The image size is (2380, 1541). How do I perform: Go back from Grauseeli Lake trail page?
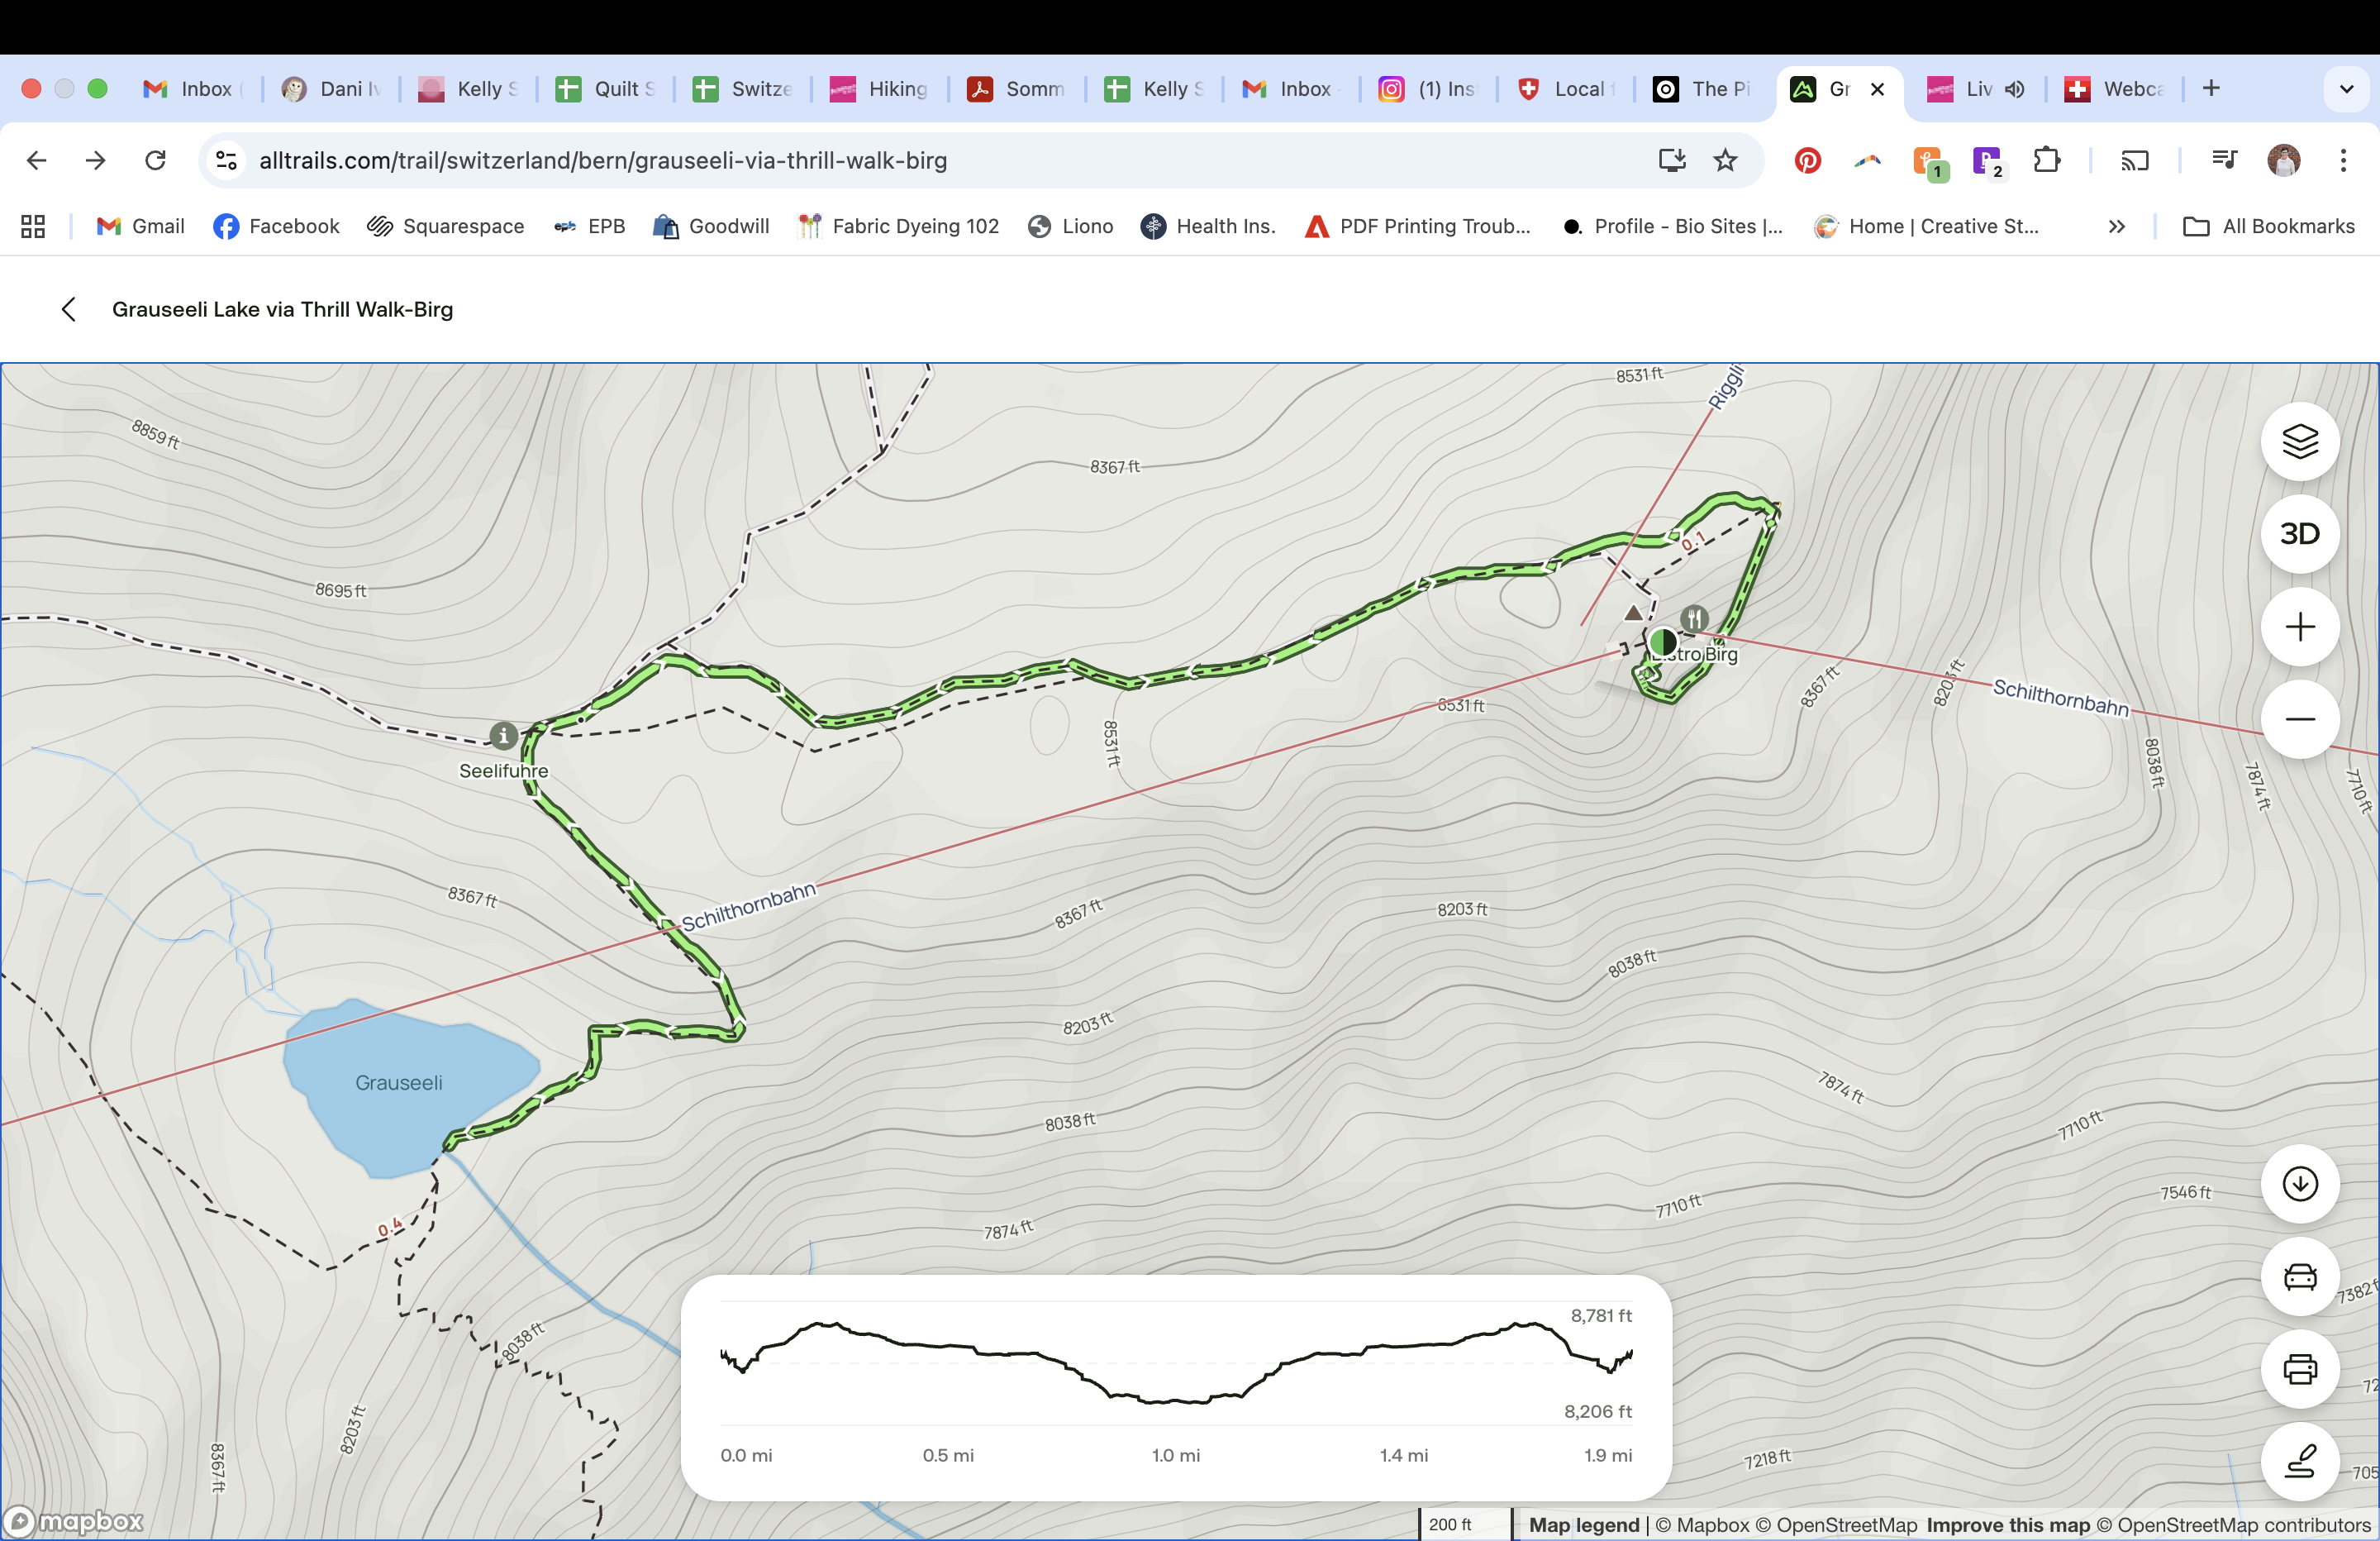point(68,309)
